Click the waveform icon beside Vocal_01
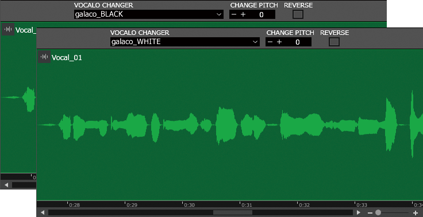This screenshot has width=423, height=217. (44, 57)
